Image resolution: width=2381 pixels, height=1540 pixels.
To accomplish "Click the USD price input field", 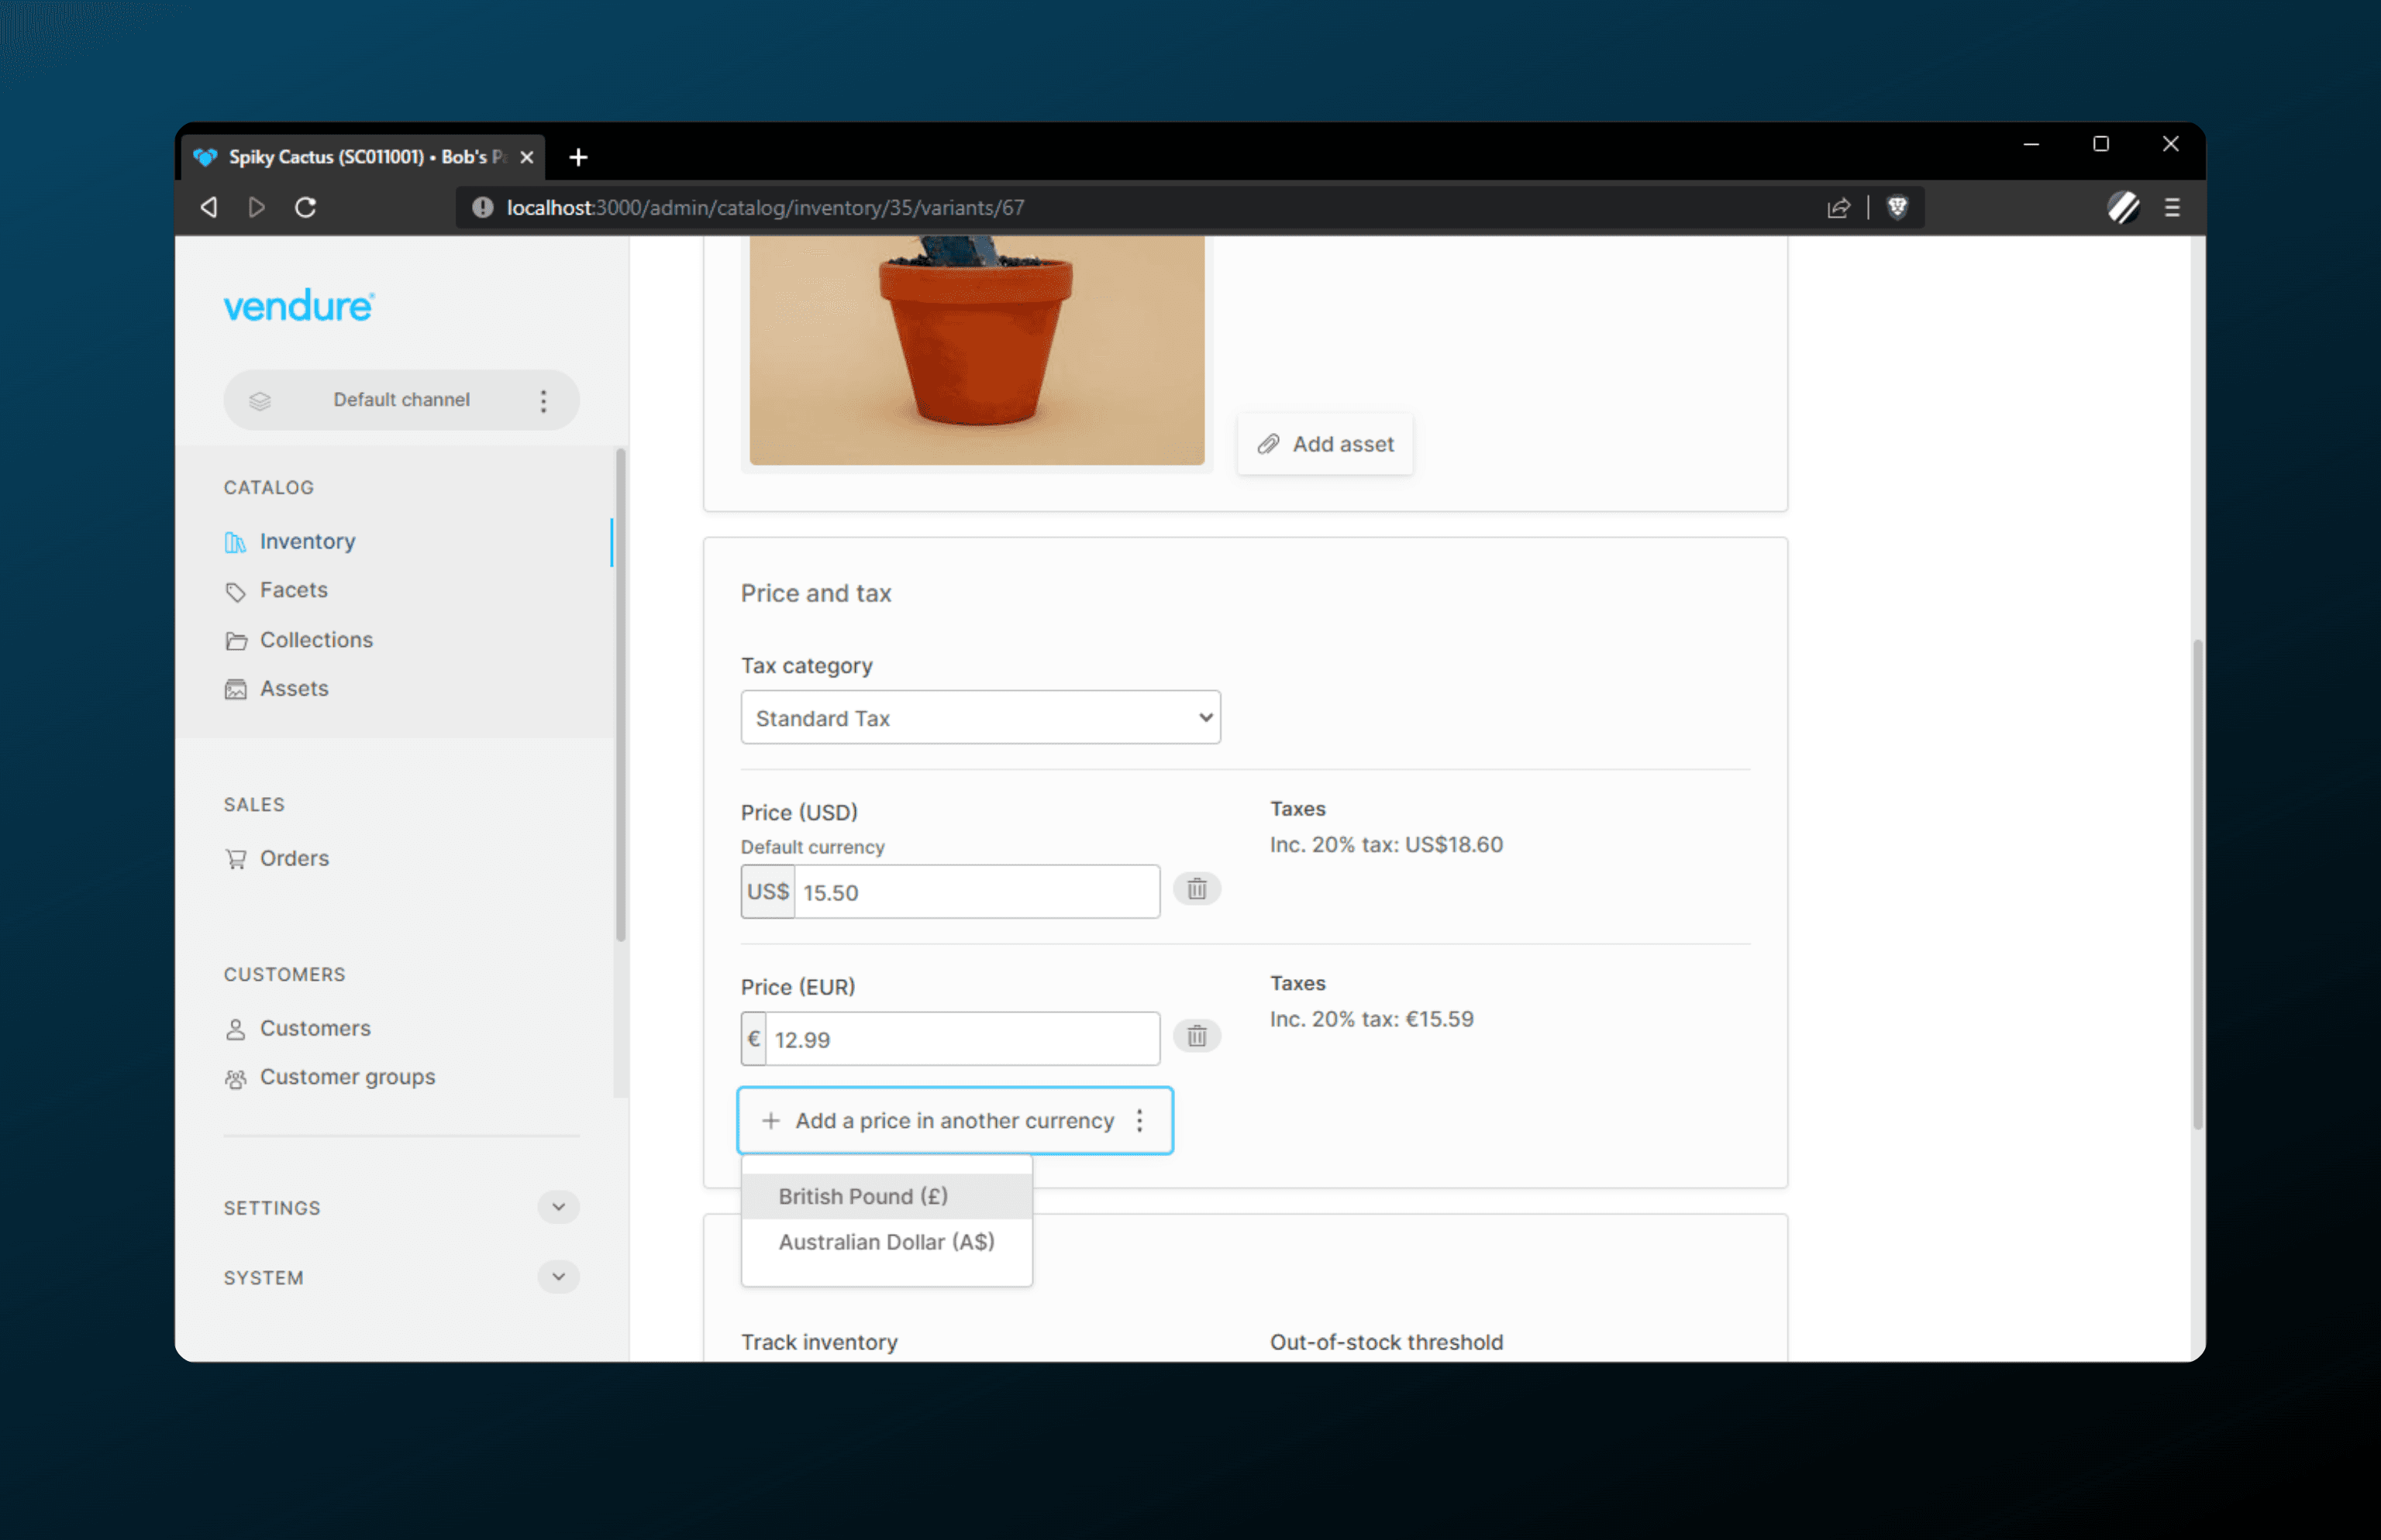I will click(x=975, y=892).
